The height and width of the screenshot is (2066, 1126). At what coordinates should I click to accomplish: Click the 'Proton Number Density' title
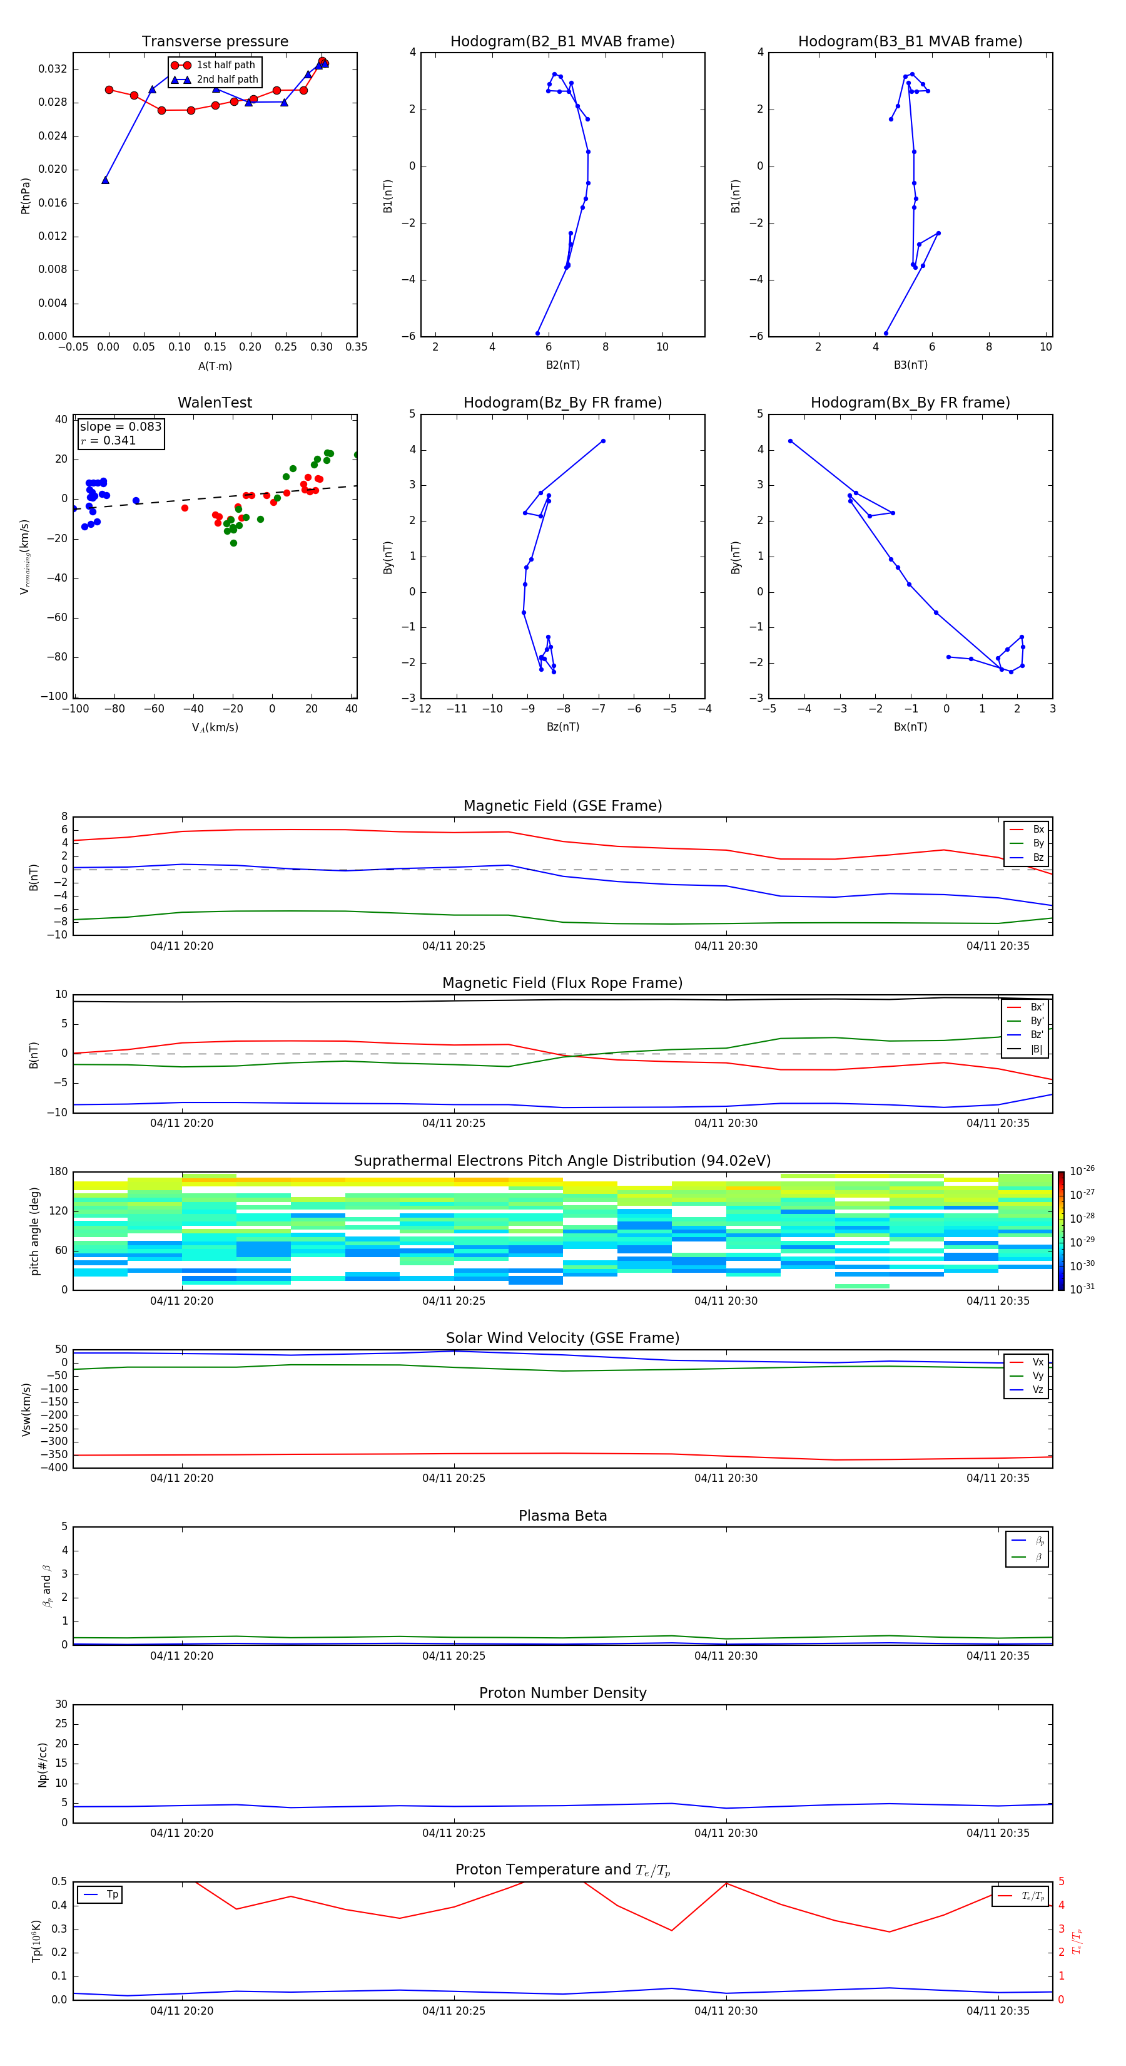coord(562,1693)
